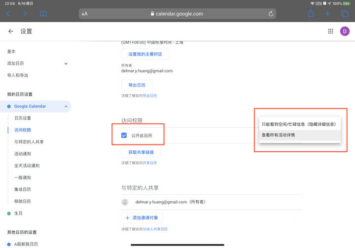Open Safari bookmarks book icon
Screen dimensions: 355x248
point(43,14)
